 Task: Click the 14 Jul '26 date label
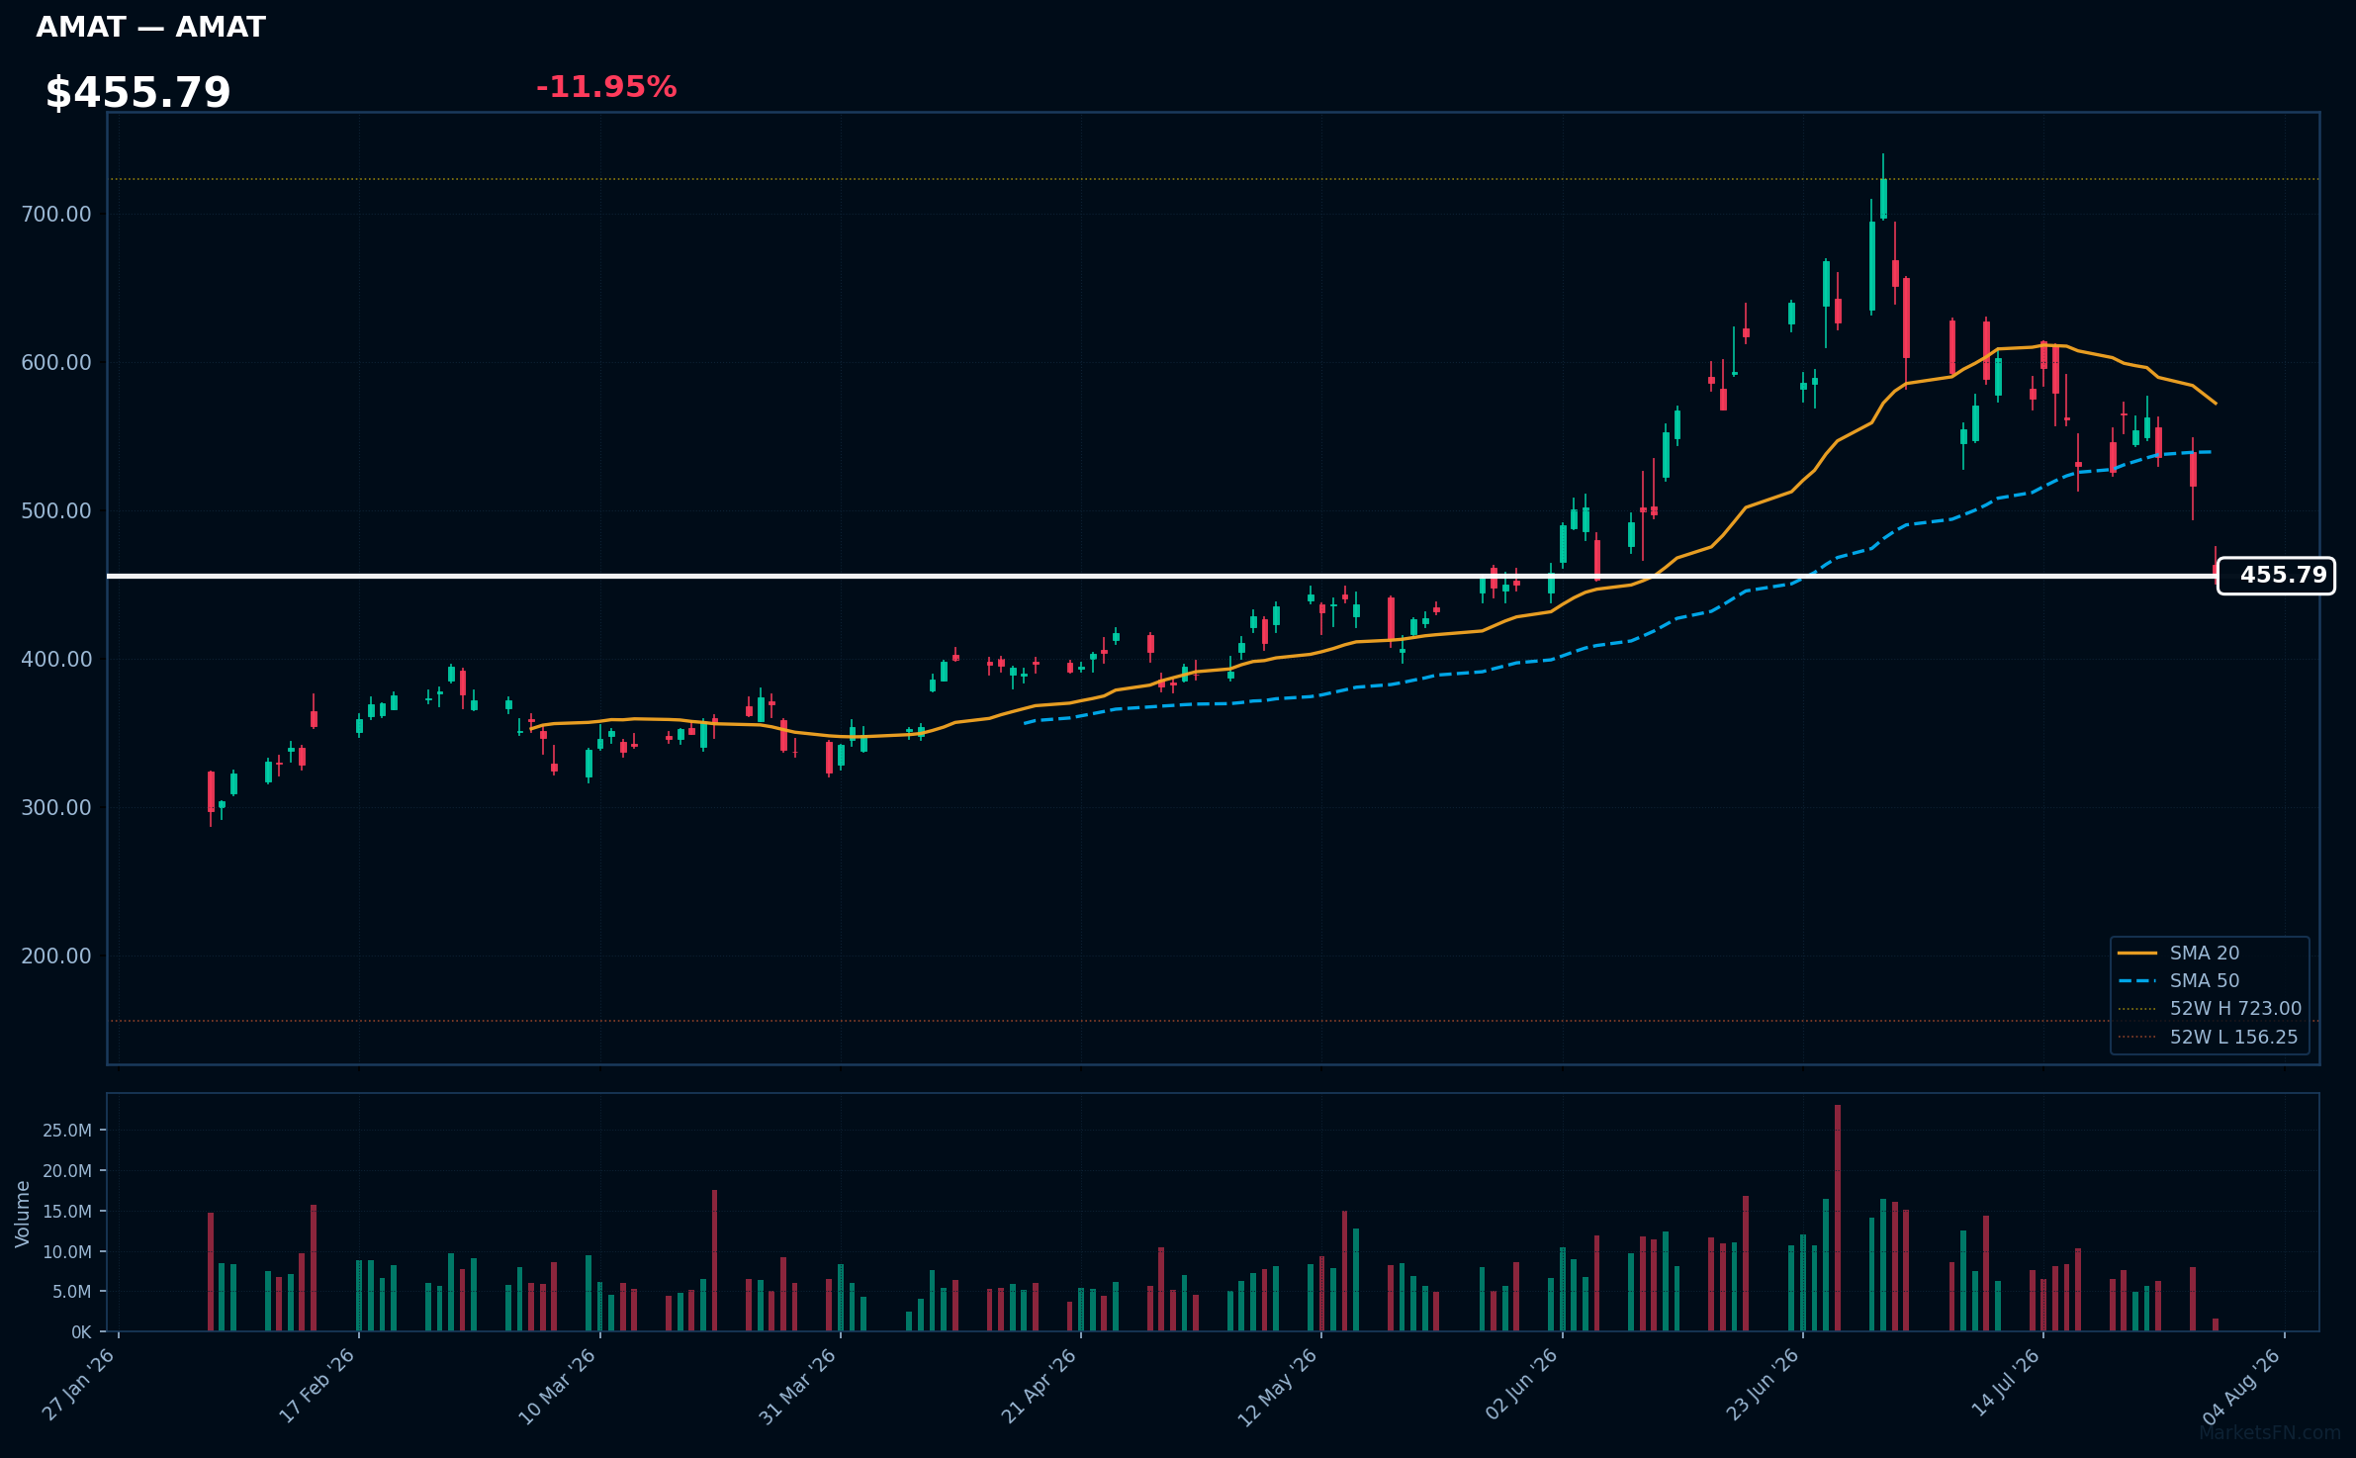coord(2004,1384)
